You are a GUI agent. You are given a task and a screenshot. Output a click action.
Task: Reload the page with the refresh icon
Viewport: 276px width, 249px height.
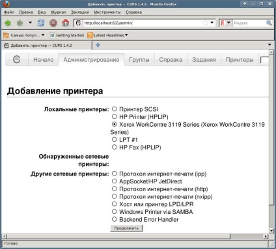tap(41, 23)
